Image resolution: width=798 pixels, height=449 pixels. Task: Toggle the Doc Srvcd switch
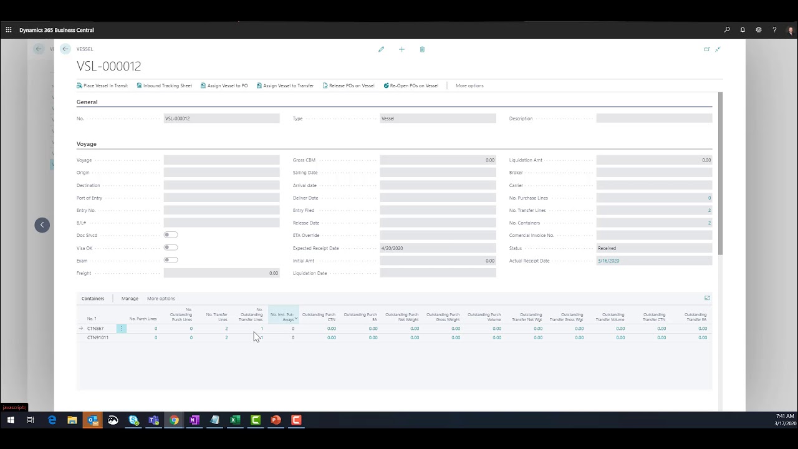pyautogui.click(x=171, y=235)
